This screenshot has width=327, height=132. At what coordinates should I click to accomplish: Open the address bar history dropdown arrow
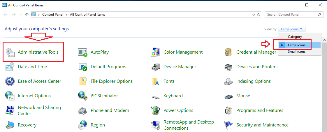coord(254,15)
